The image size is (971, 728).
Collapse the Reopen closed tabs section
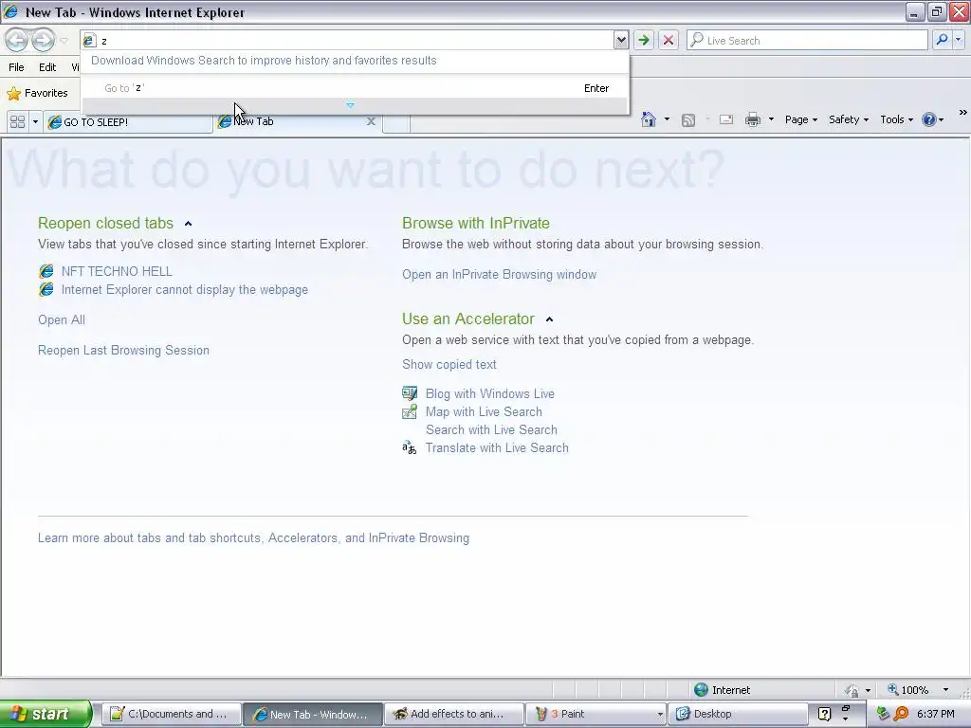pyautogui.click(x=189, y=224)
